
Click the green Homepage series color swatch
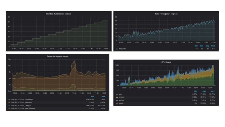point(9,100)
